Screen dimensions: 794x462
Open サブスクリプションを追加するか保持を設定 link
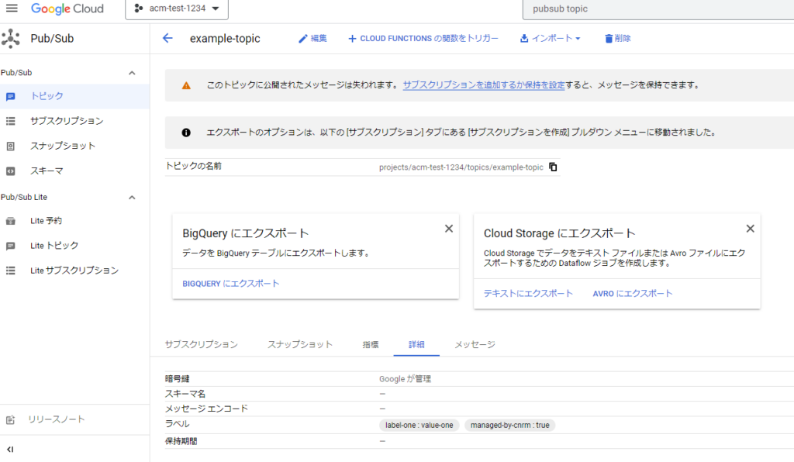pyautogui.click(x=484, y=85)
